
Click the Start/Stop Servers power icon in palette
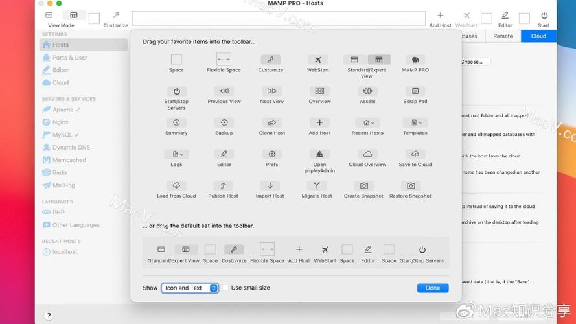pyautogui.click(x=176, y=91)
